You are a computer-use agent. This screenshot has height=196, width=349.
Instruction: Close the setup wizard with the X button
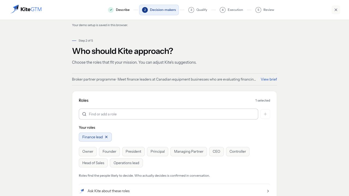click(336, 10)
